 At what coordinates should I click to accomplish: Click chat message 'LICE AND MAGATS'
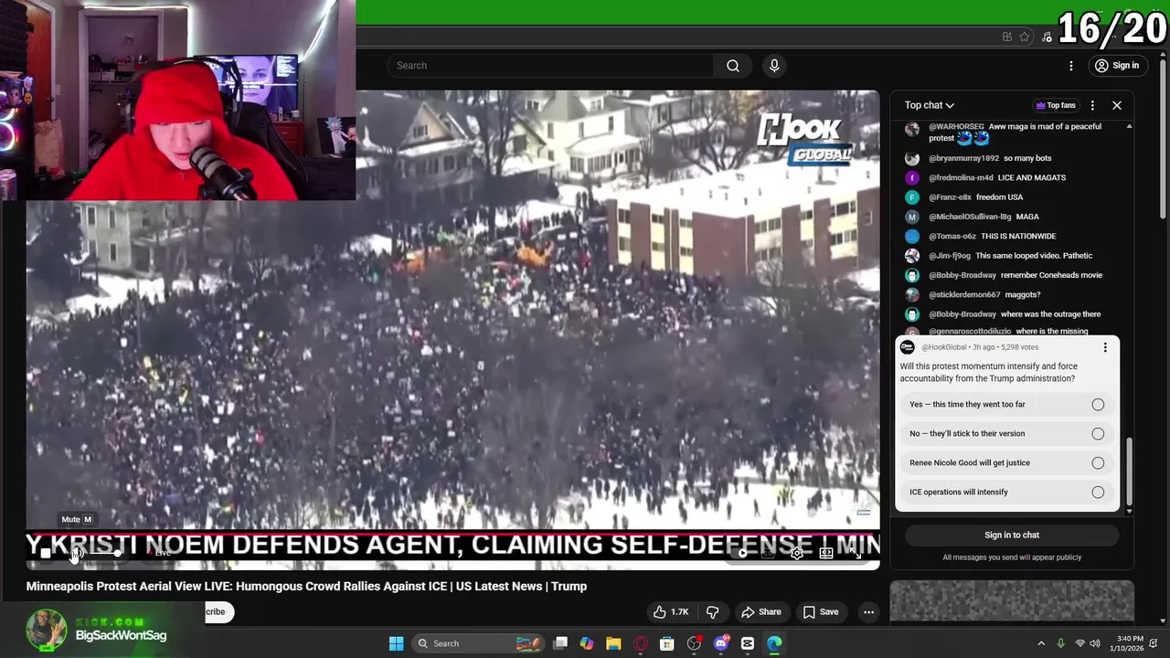[1032, 178]
